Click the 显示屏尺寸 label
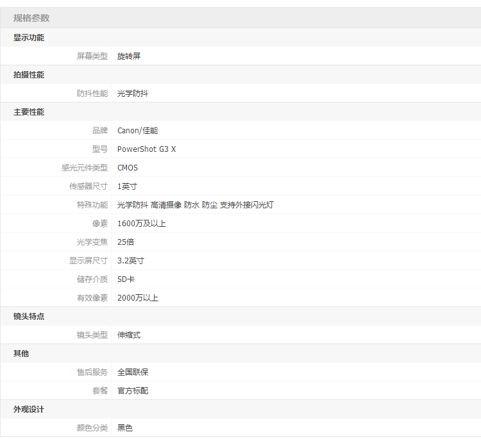 (89, 261)
